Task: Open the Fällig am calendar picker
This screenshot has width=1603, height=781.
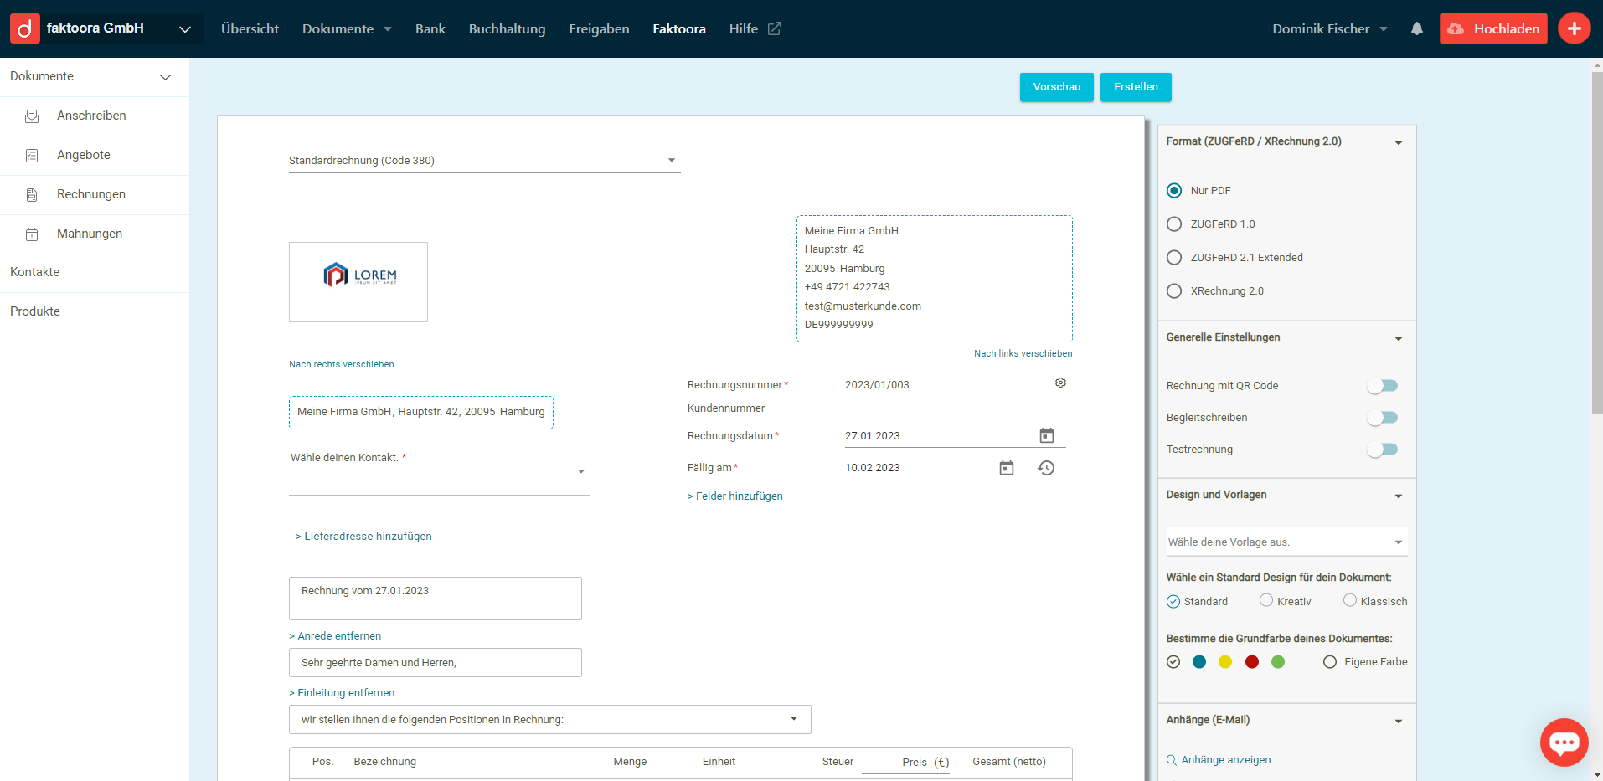Action: point(1006,468)
